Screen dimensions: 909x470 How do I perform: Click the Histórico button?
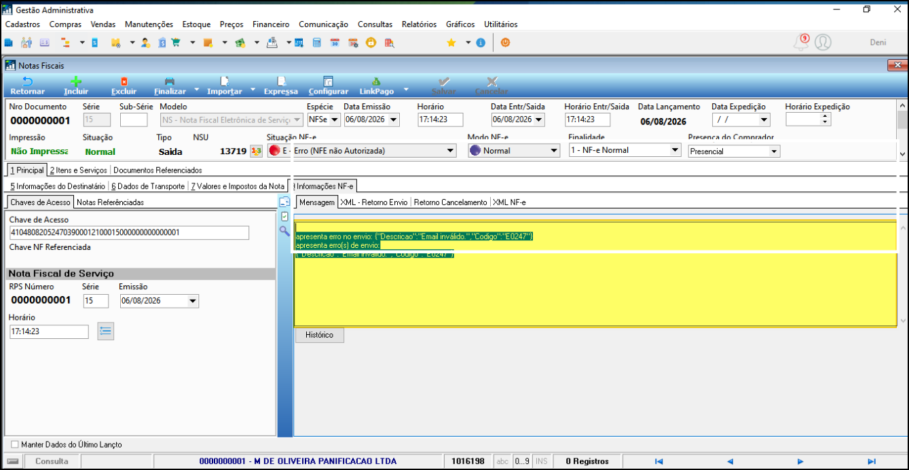pyautogui.click(x=319, y=335)
